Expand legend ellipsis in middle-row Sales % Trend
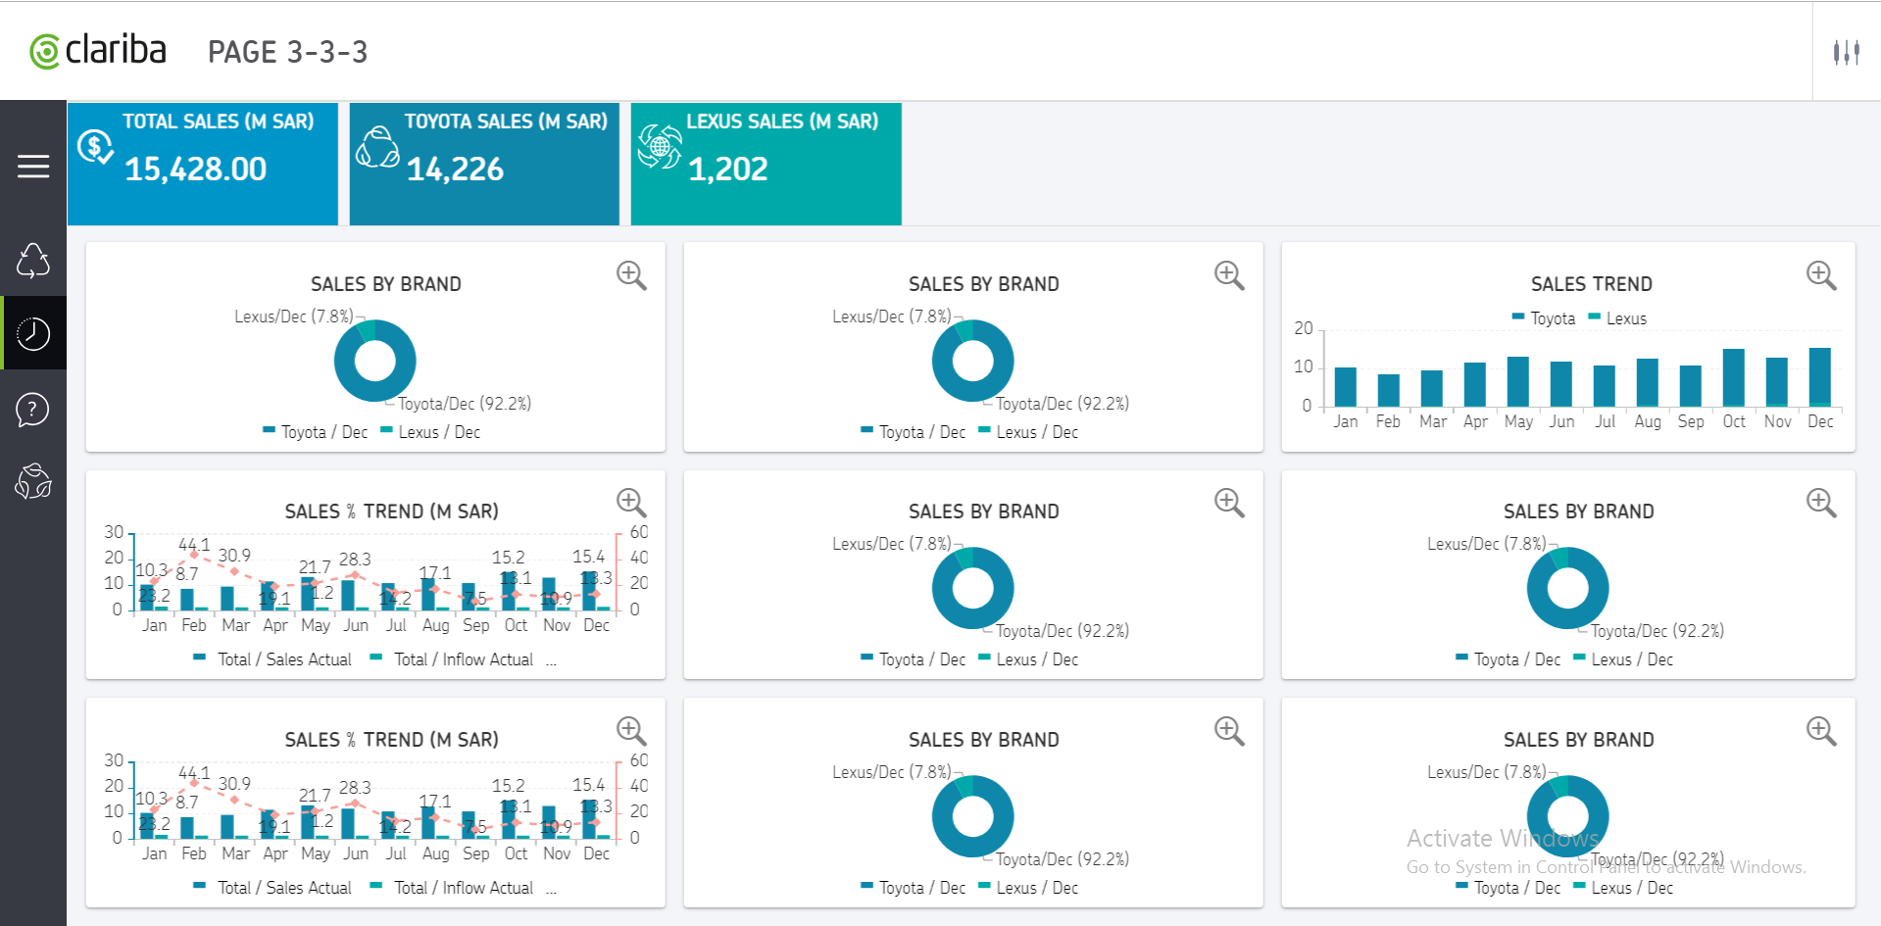Screen dimensions: 1881x926 (552, 661)
